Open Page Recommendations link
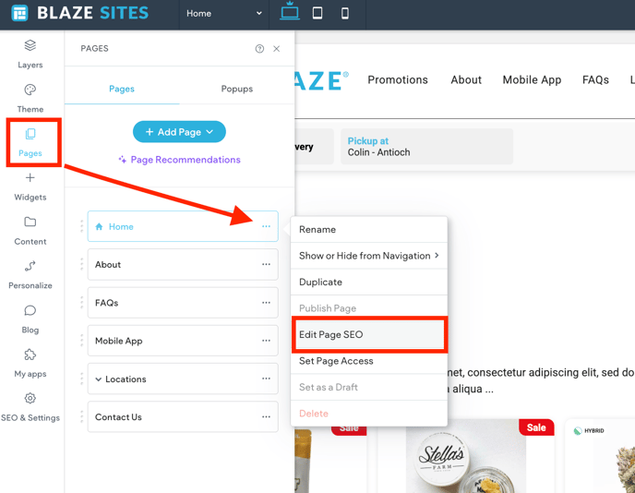This screenshot has width=635, height=493. (x=179, y=160)
